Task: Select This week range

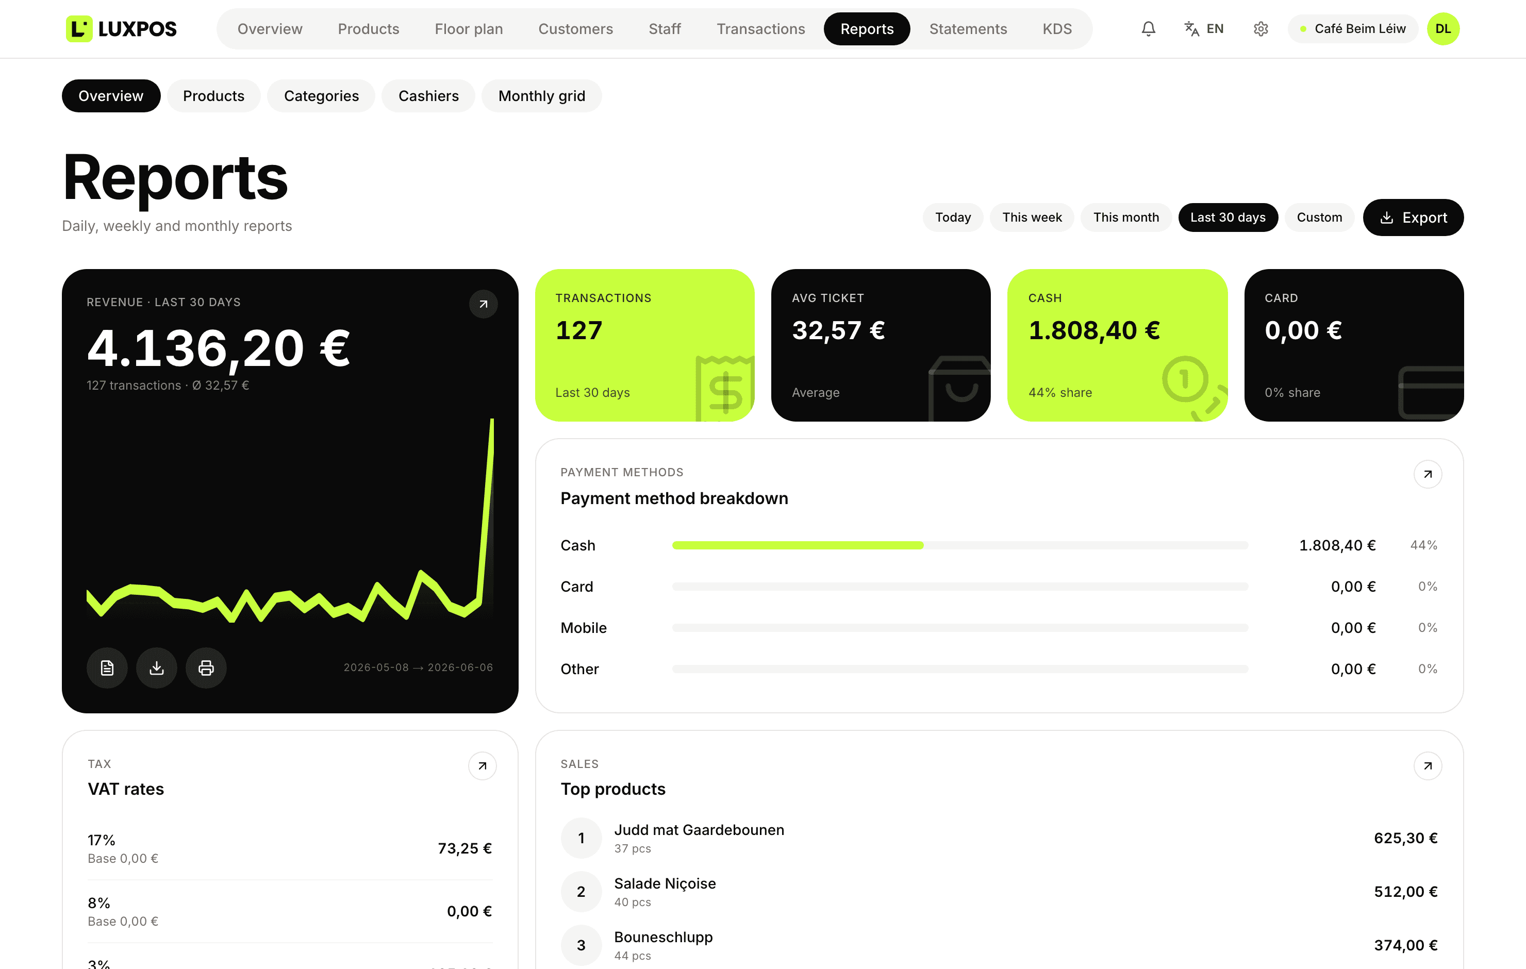Action: 1032,218
